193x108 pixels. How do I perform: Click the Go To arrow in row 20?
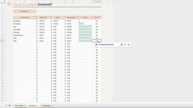click(x=96, y=58)
